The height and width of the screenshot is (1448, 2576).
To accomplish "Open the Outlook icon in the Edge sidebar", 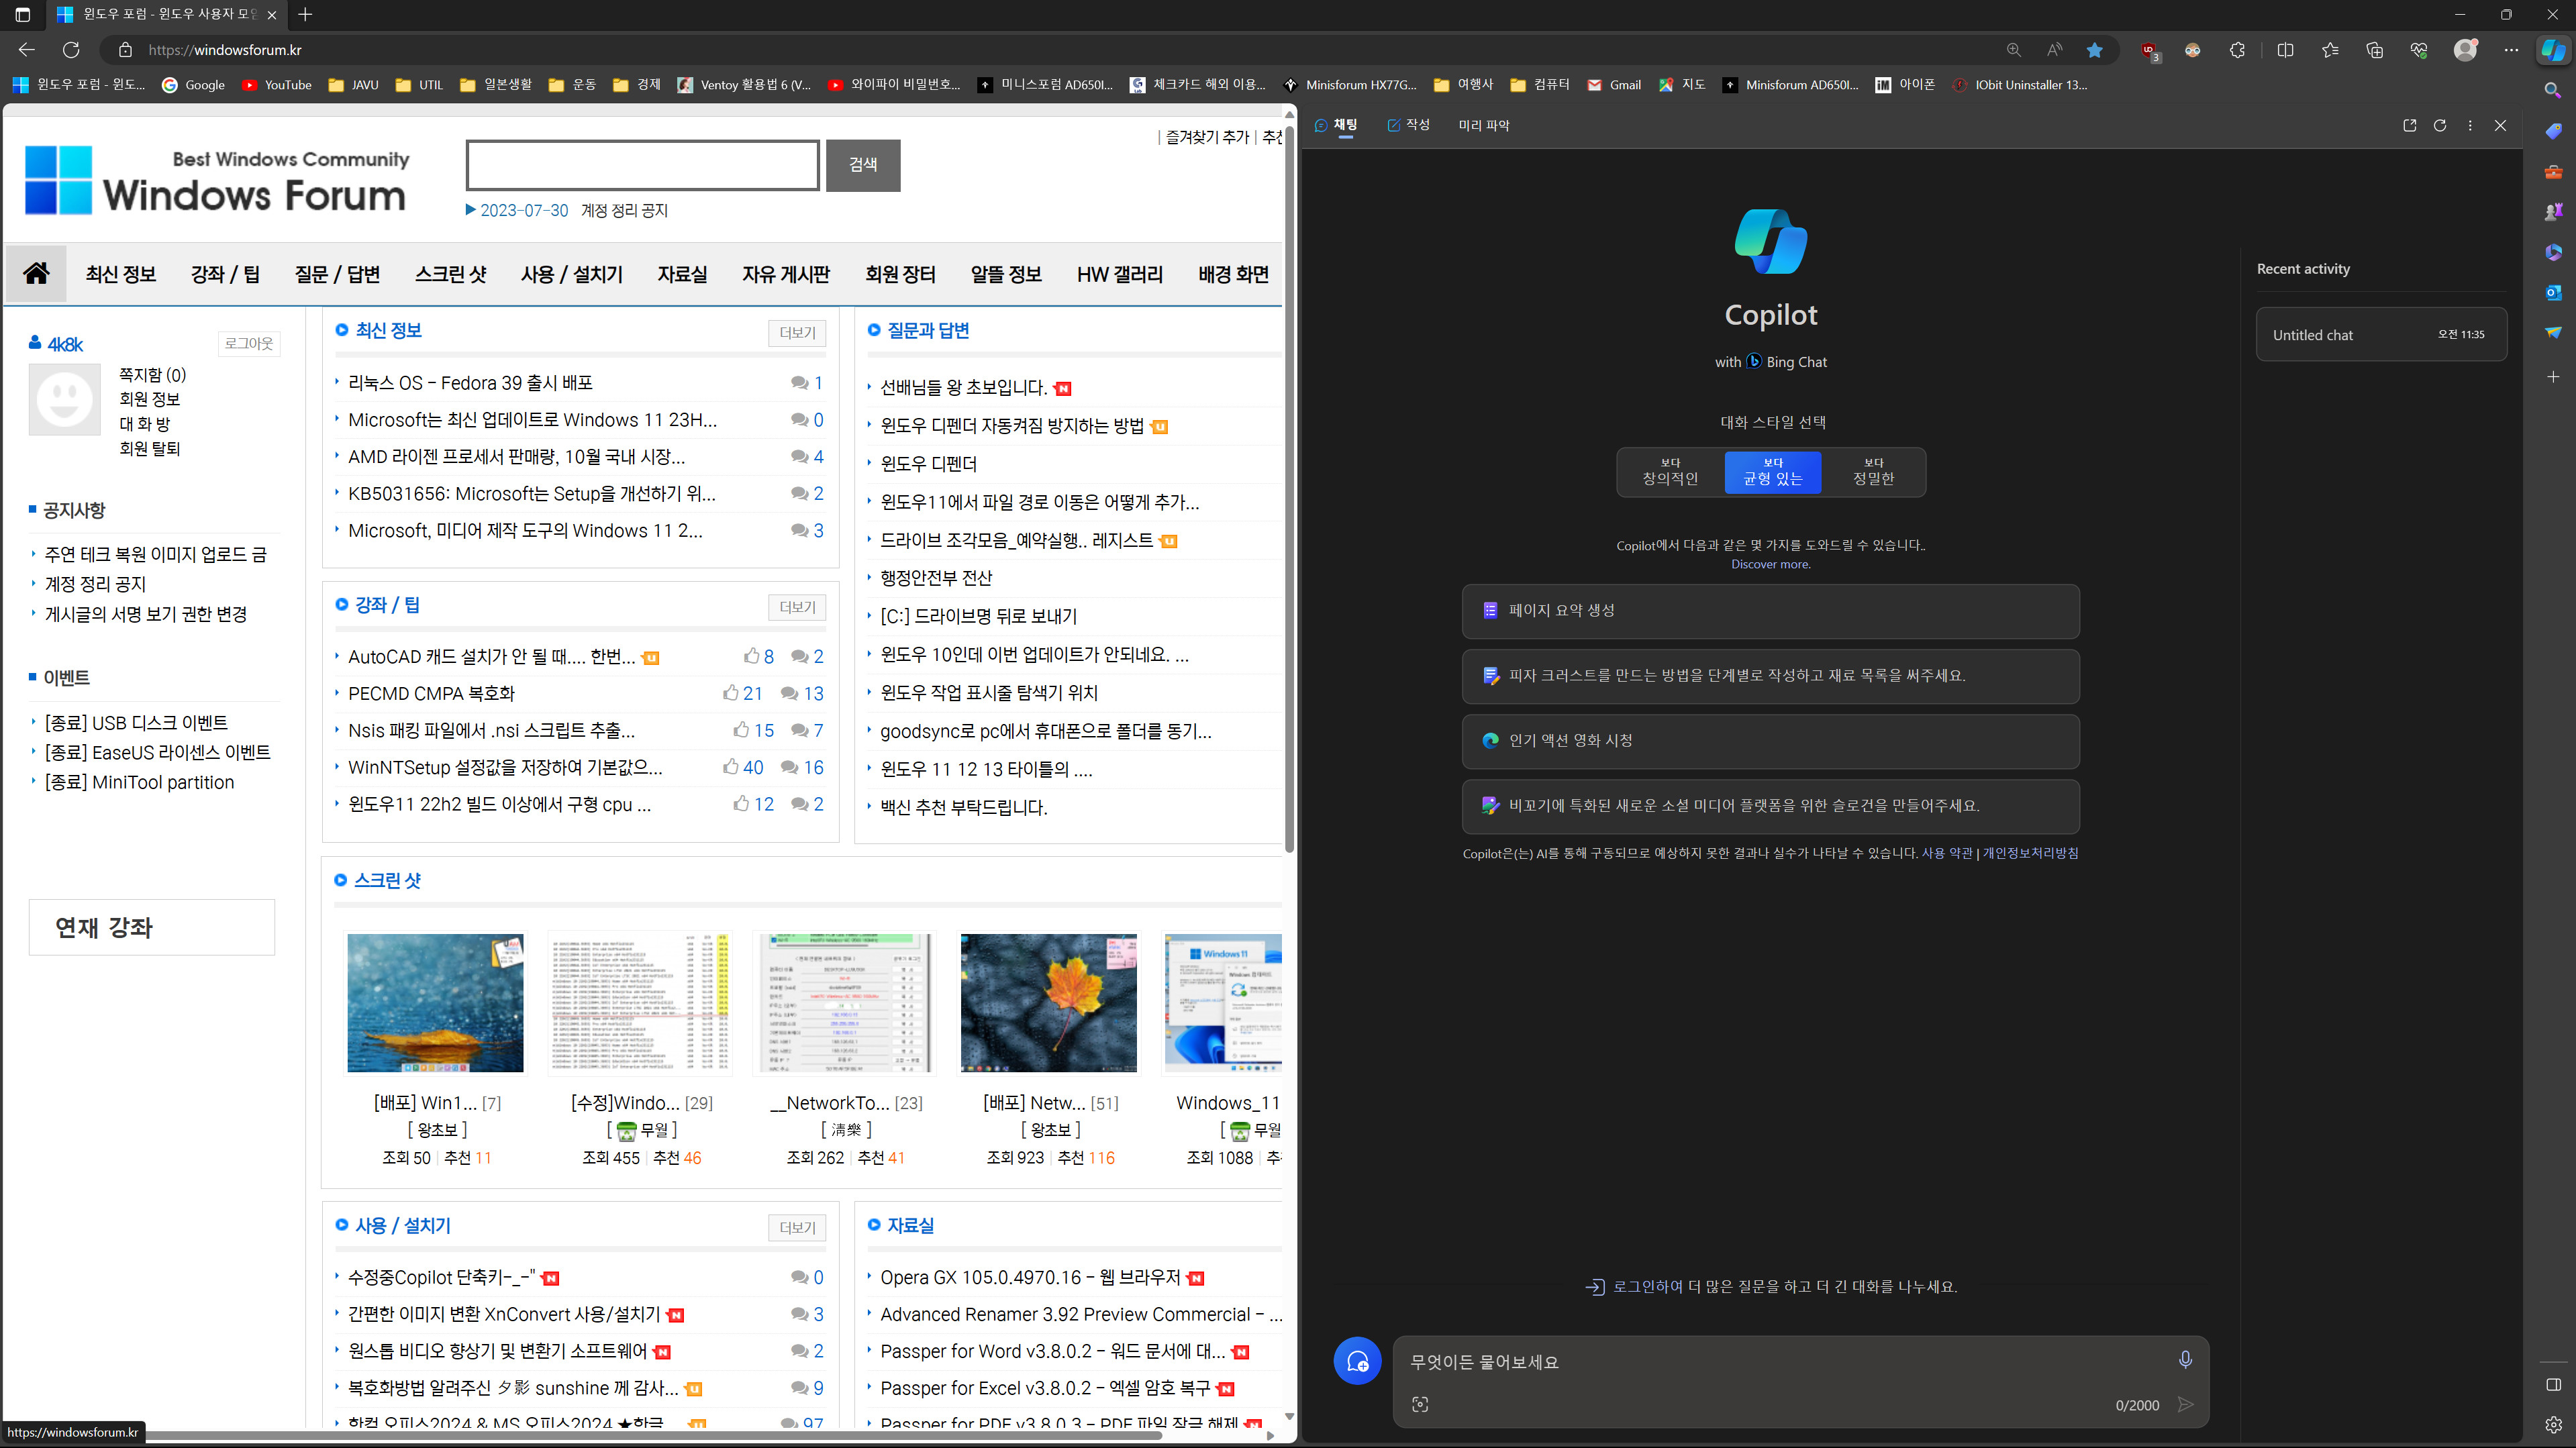I will pyautogui.click(x=2553, y=292).
